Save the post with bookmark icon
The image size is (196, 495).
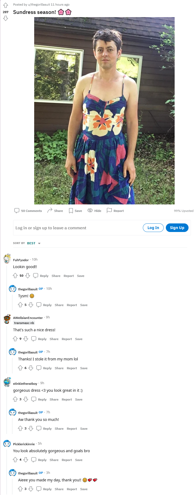point(75,211)
